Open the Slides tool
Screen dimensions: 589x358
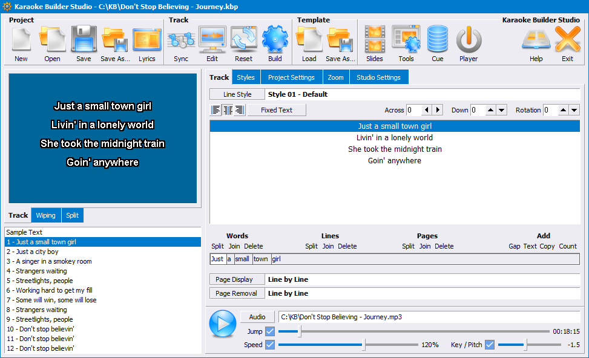[375, 44]
